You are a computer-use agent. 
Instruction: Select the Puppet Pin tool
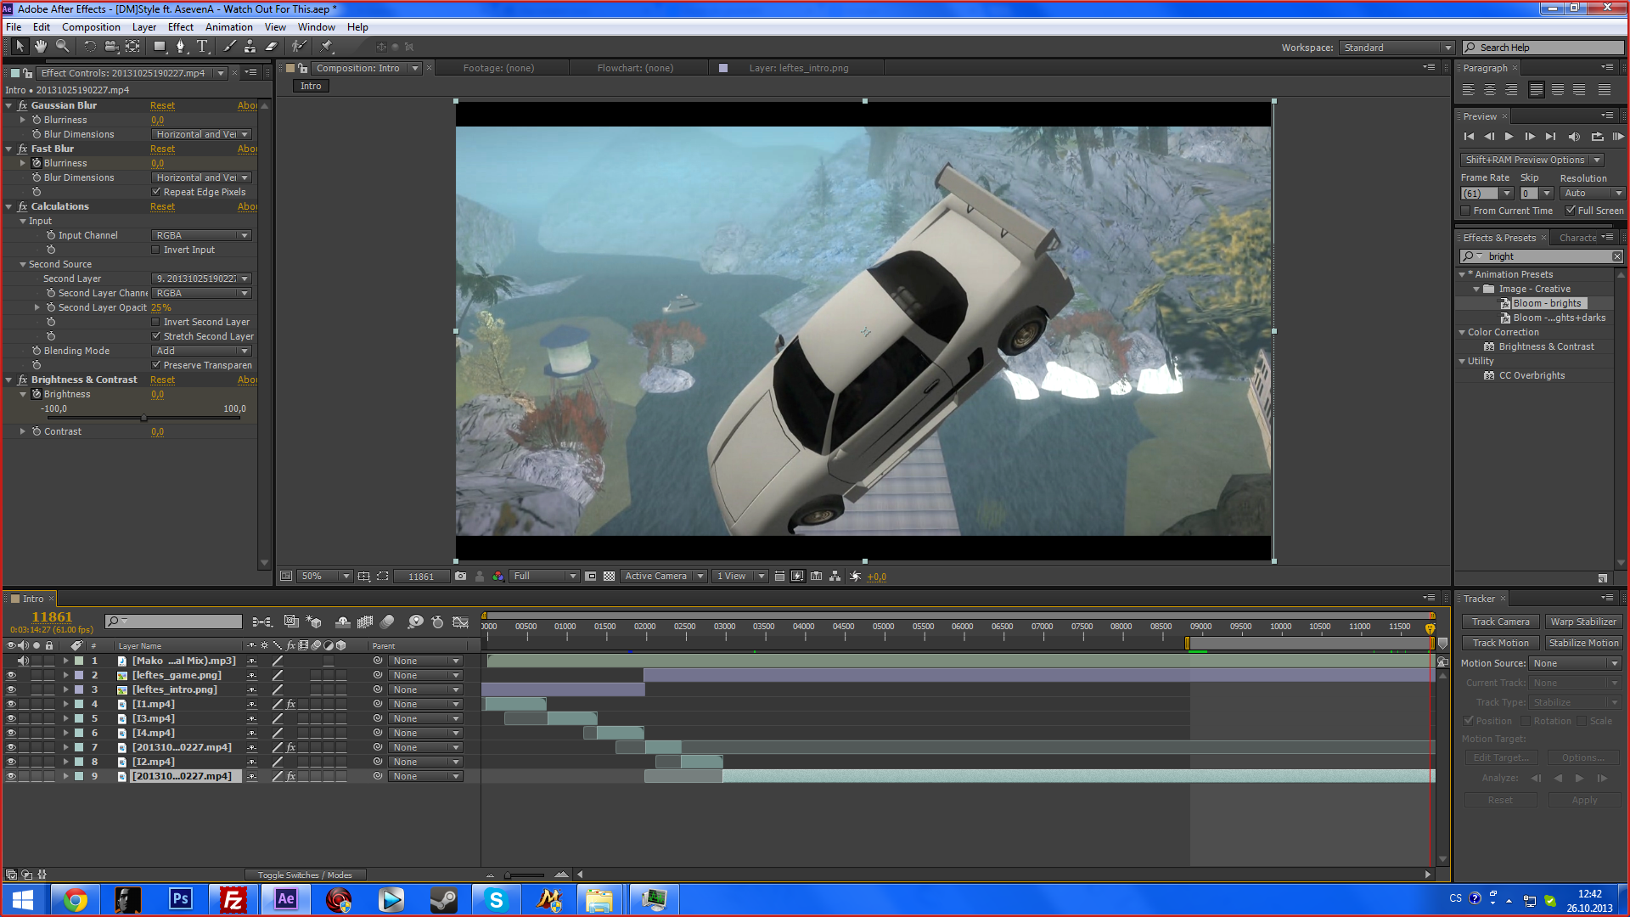327,47
